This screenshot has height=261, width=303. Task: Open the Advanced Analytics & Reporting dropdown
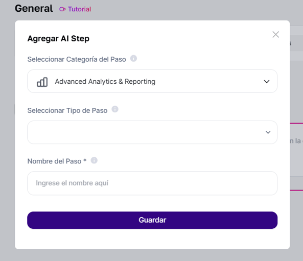pyautogui.click(x=152, y=81)
